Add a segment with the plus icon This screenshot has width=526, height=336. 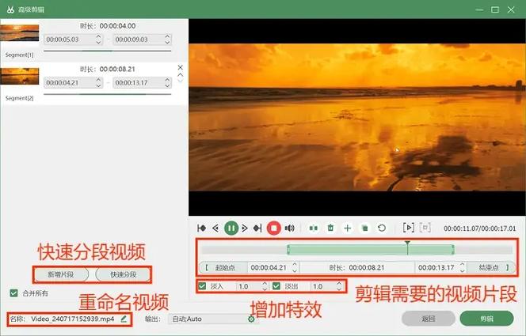(347, 228)
